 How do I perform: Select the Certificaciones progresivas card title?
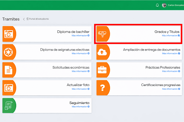(161, 85)
